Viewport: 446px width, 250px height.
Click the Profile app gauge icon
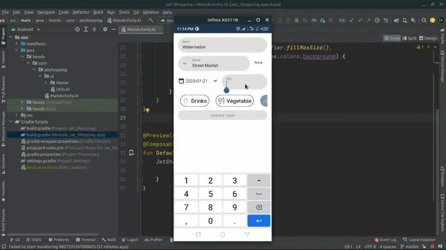click(314, 20)
